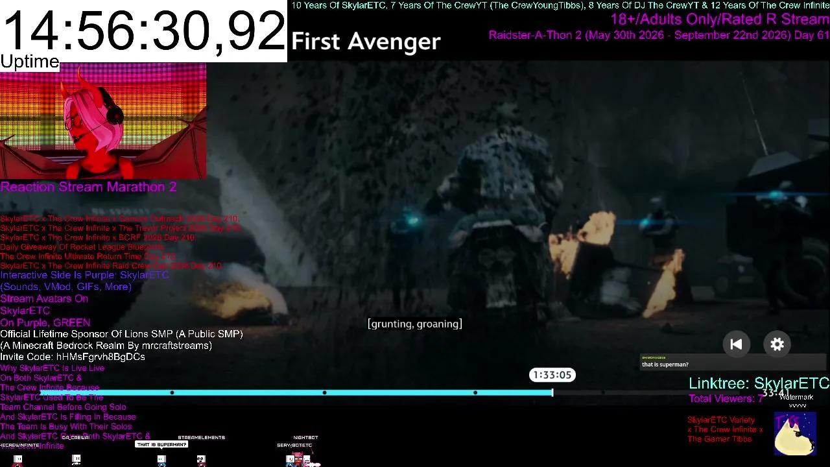Screen dimensions: 830x467
Task: Click the chapter marker just before the playhead
Action: 475,392
